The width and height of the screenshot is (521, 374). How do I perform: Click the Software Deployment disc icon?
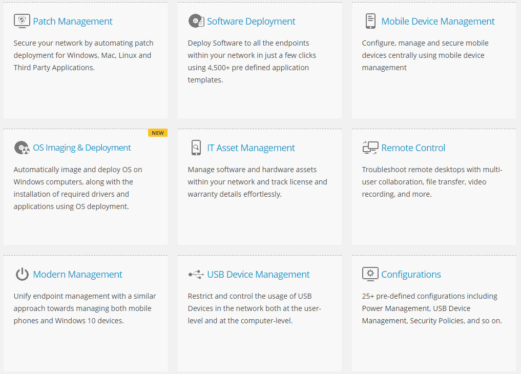(196, 21)
